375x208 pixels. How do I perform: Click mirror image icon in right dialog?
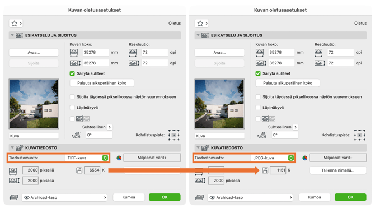click(269, 119)
